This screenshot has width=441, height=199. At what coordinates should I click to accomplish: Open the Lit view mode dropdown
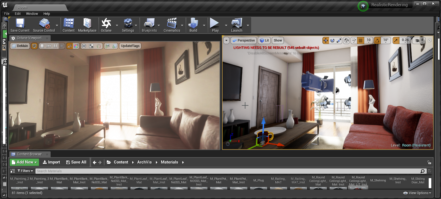(x=264, y=41)
